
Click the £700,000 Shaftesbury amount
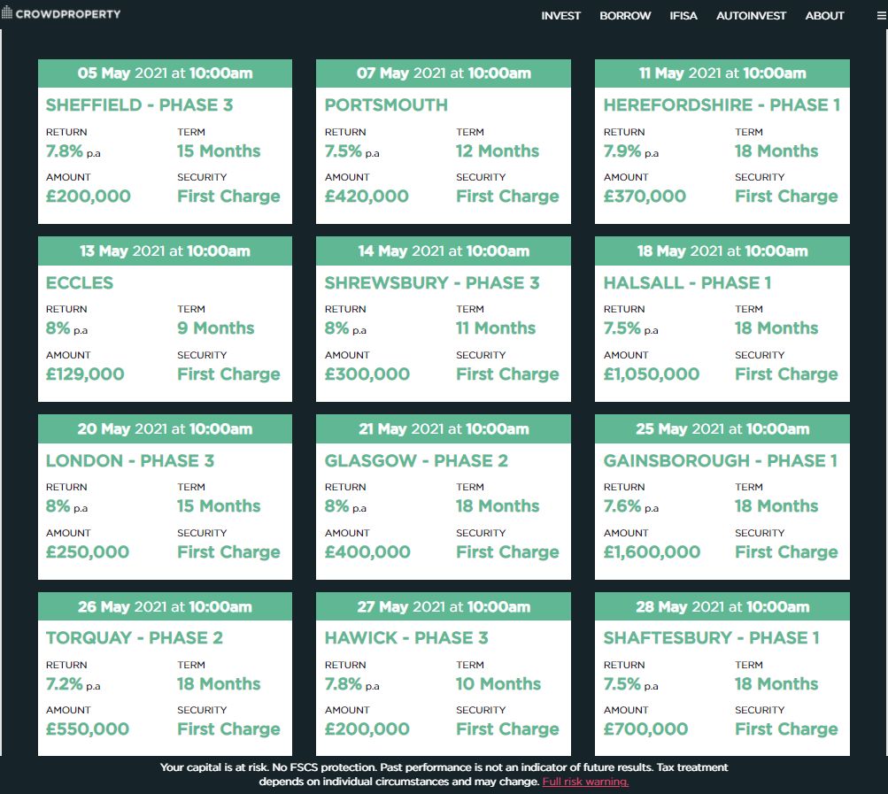(645, 728)
